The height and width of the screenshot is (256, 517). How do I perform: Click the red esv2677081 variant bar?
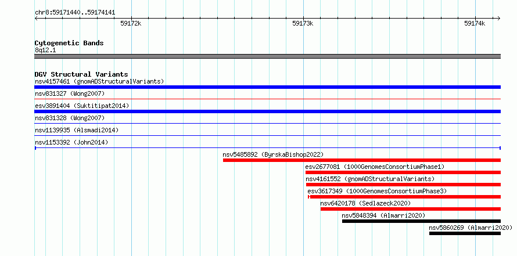403,172
